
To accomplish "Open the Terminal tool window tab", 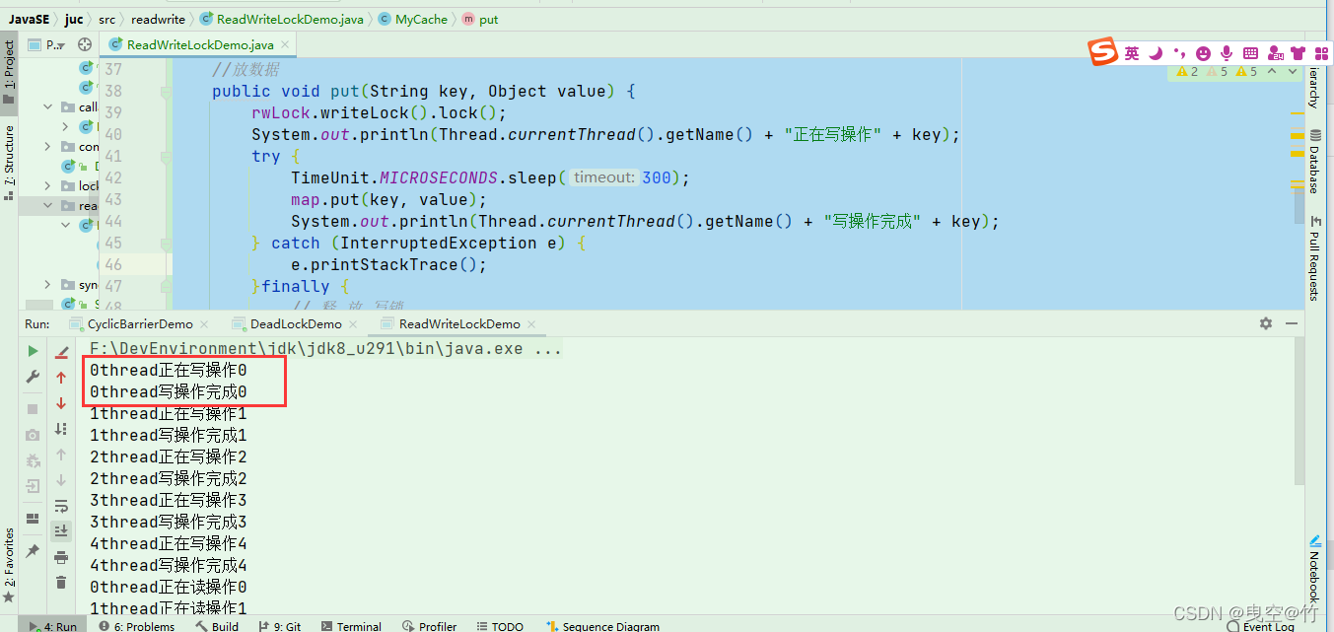I will 350,625.
